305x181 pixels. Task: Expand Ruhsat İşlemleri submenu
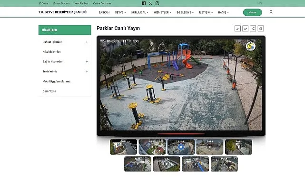point(87,42)
